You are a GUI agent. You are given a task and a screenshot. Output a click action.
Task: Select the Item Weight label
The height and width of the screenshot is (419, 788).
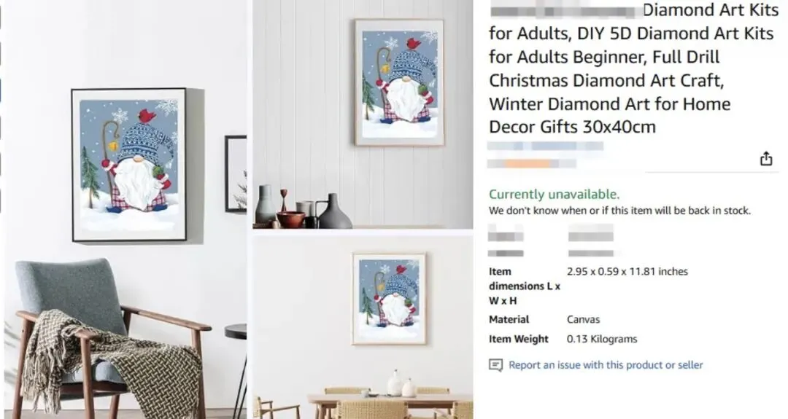point(518,339)
